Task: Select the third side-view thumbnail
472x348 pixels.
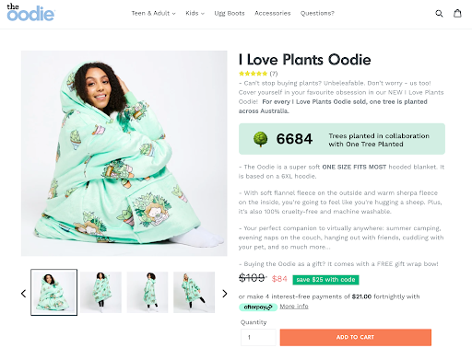Action: coord(147,292)
